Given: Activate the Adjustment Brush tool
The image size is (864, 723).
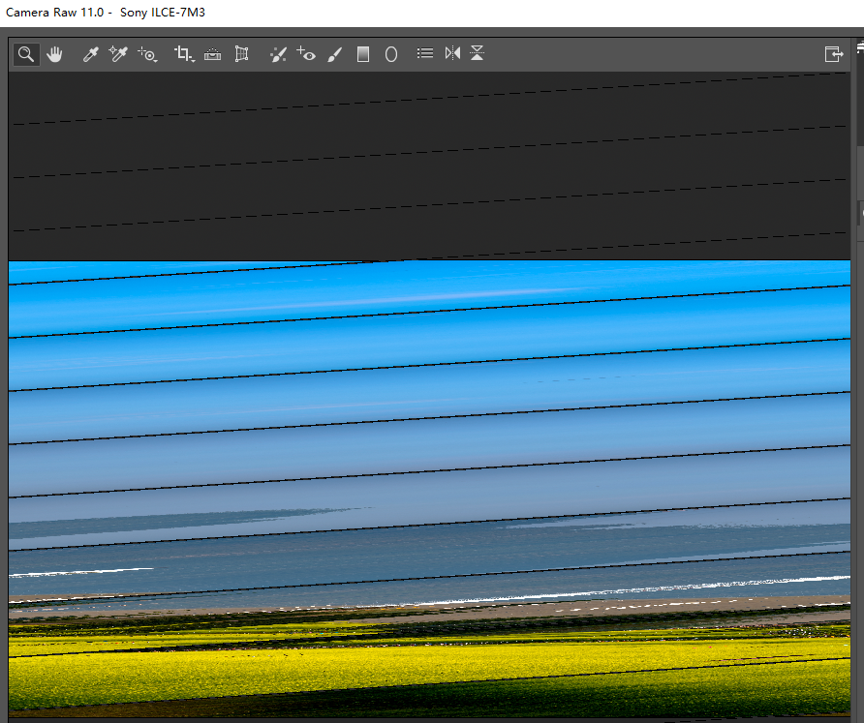Looking at the screenshot, I should pyautogui.click(x=335, y=54).
